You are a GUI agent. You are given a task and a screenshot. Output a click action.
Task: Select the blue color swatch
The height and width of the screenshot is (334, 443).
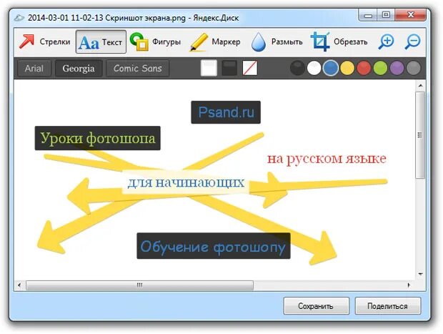point(331,68)
